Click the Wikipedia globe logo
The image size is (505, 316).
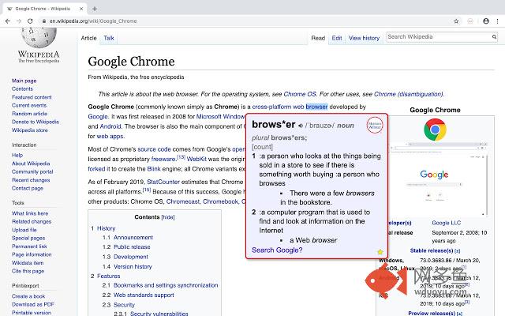point(39,37)
